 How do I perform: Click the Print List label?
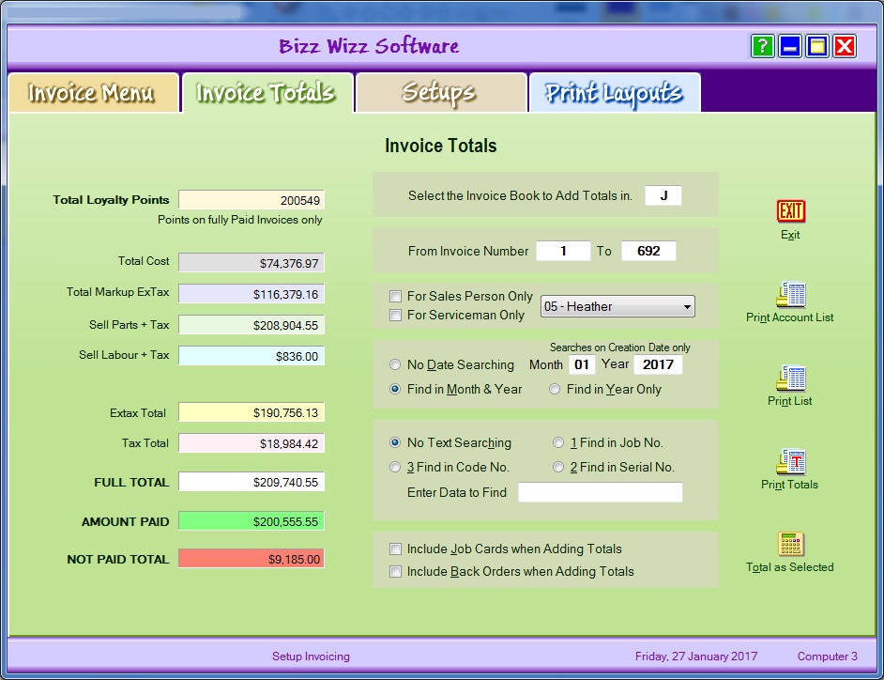790,401
